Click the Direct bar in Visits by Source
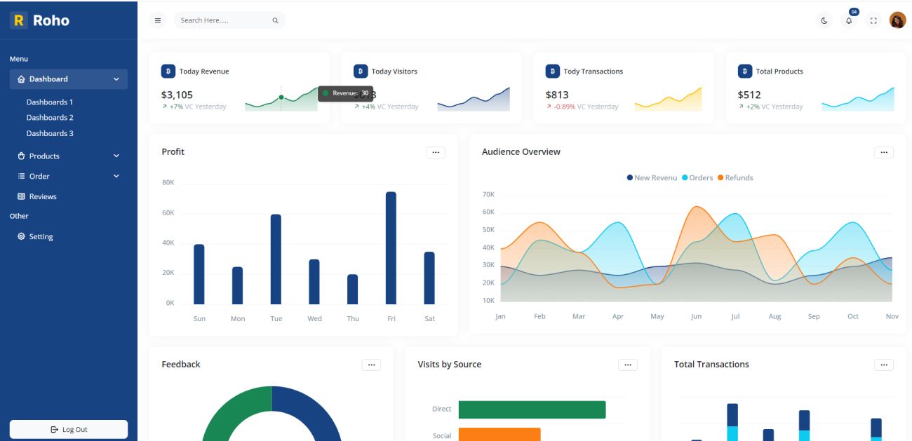This screenshot has width=912, height=441. click(x=532, y=408)
